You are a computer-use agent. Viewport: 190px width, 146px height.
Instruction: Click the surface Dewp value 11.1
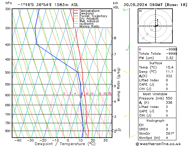coord(169,72)
